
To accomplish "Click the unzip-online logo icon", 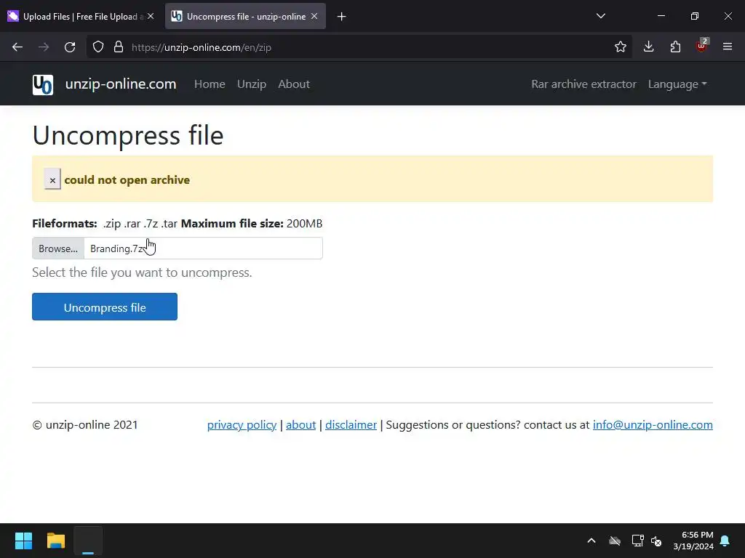I will coord(43,85).
